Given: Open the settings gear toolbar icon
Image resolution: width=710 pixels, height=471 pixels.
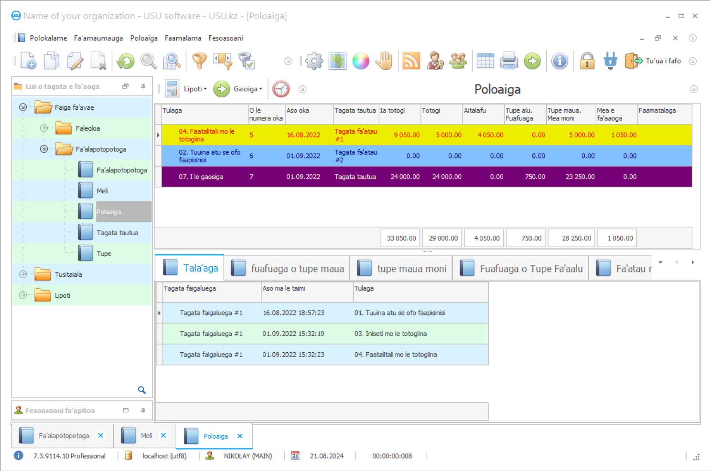Looking at the screenshot, I should pos(314,61).
